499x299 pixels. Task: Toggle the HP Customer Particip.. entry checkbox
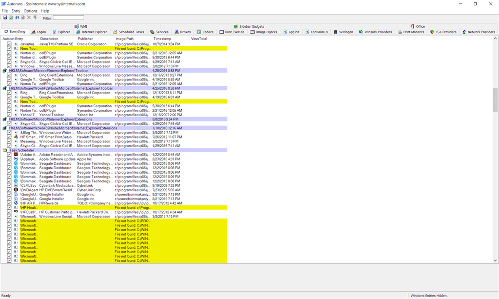9,212
